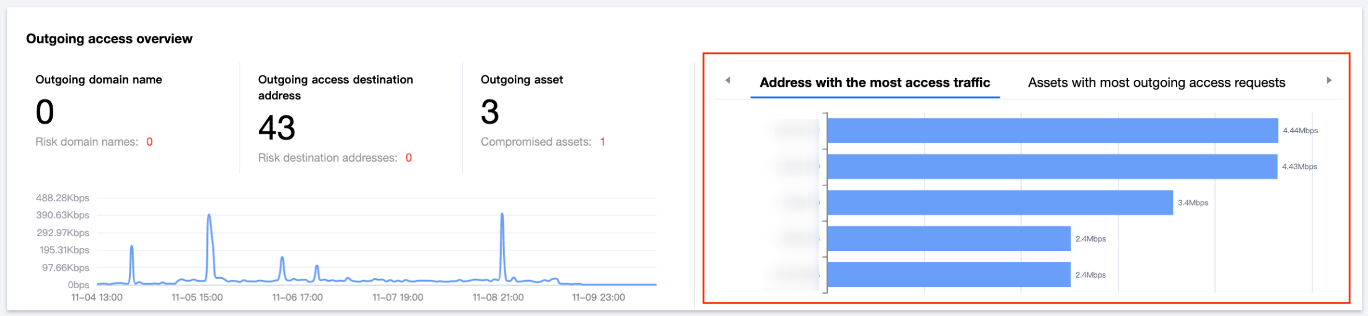
Task: Click the fourth bar showing 2.4Mbps
Action: click(x=949, y=239)
